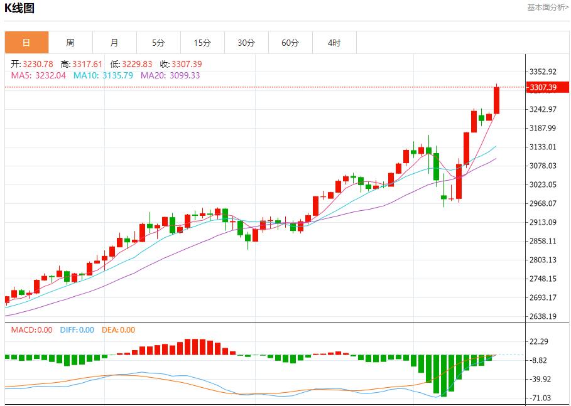Screen dimensions: 571x406
Task: Click the highlighted 日 (daily) tab
Action: (26, 43)
